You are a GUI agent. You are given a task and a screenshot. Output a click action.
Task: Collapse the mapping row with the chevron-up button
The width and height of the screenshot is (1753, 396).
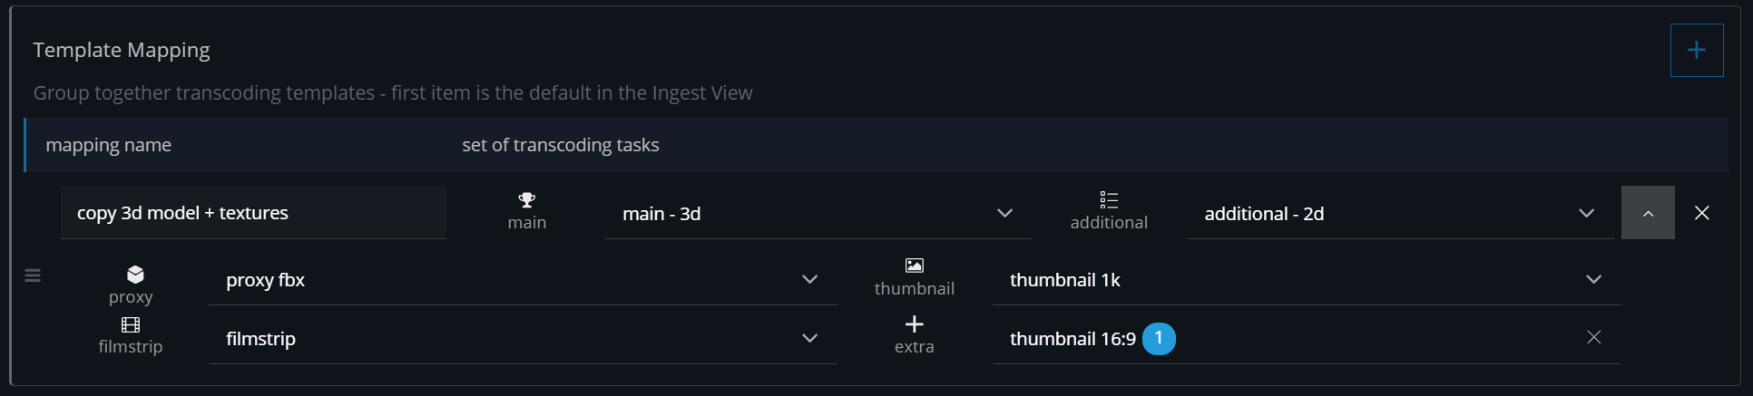pyautogui.click(x=1648, y=213)
